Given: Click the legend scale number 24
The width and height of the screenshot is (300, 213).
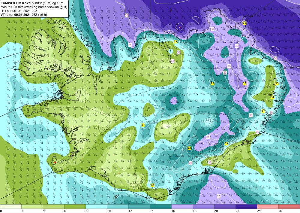Looking at the screenshot, I should tap(259, 211).
